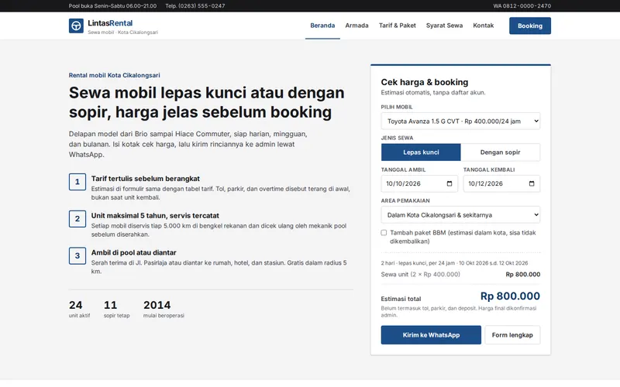
Task: Open calendar picker icon in Tanggal Ambil
Action: 449,183
